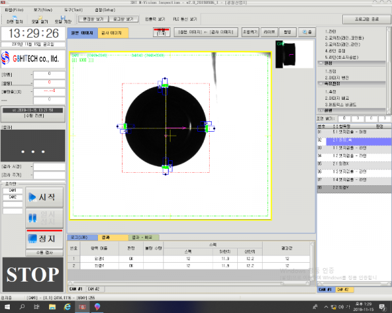
Task: Switch to the 검사 이미지 tab
Action: pyautogui.click(x=114, y=32)
